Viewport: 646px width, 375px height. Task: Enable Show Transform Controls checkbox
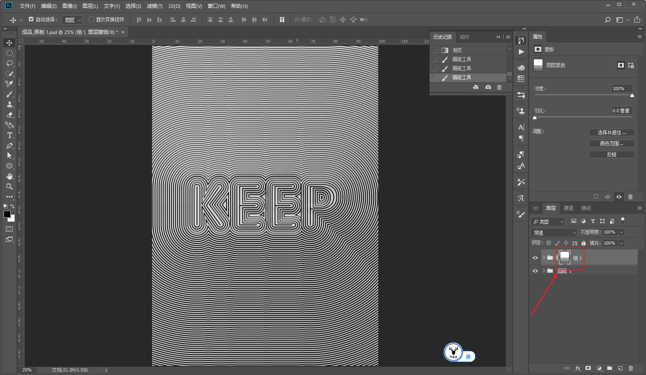pos(92,19)
